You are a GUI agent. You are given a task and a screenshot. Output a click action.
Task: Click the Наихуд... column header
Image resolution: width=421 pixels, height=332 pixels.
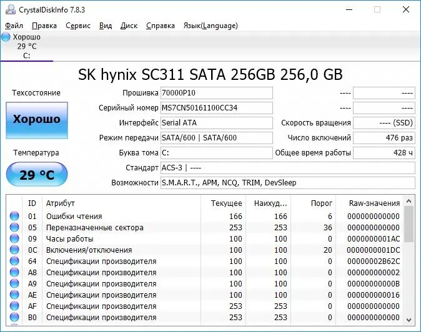tap(268, 203)
